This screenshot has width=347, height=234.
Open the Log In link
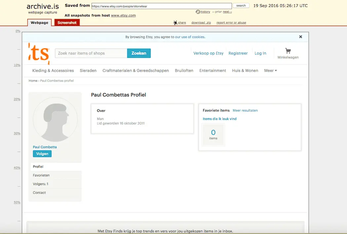[x=260, y=53]
